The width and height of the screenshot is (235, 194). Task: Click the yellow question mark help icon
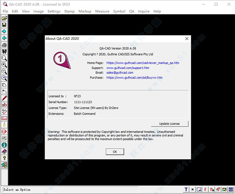(4, 158)
